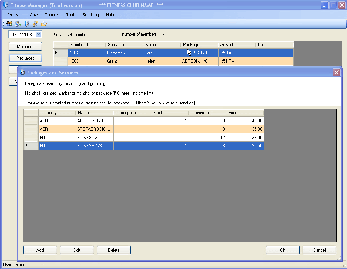347x269 pixels.
Task: Click the Package column header in members table
Action: (x=199, y=45)
